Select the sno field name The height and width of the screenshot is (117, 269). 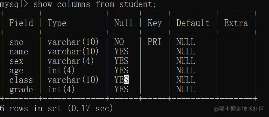pyautogui.click(x=17, y=42)
